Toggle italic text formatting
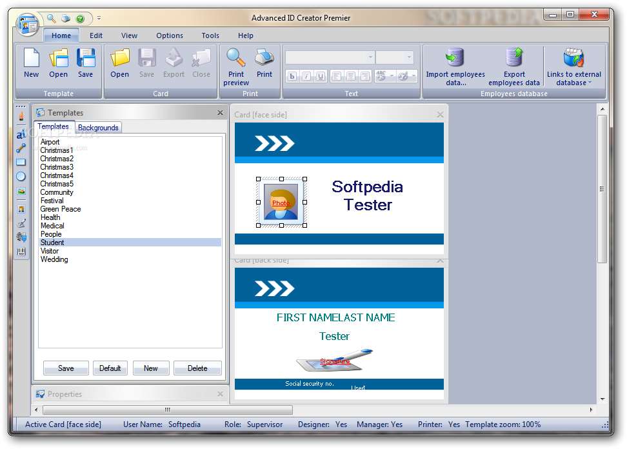This screenshot has height=449, width=627. click(x=306, y=76)
